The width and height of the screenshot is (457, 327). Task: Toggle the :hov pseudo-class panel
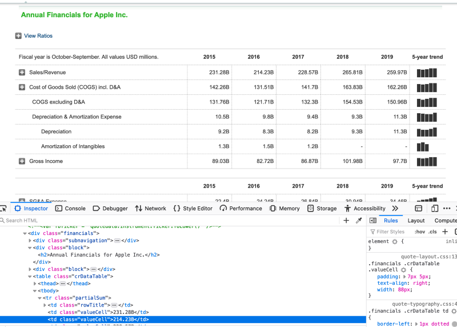click(x=419, y=232)
